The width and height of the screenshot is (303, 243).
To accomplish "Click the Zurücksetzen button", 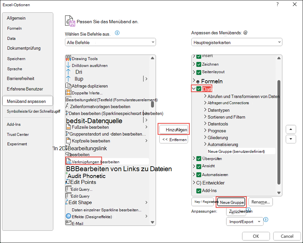I will coord(236,212).
